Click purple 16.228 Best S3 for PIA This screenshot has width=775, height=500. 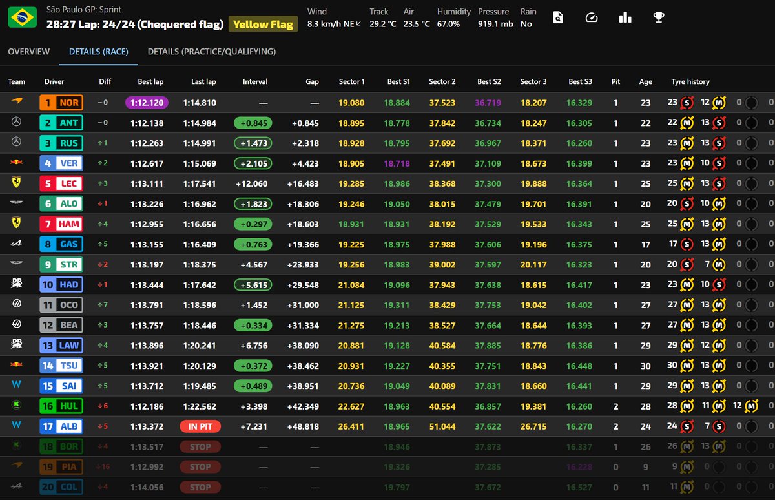[579, 466]
